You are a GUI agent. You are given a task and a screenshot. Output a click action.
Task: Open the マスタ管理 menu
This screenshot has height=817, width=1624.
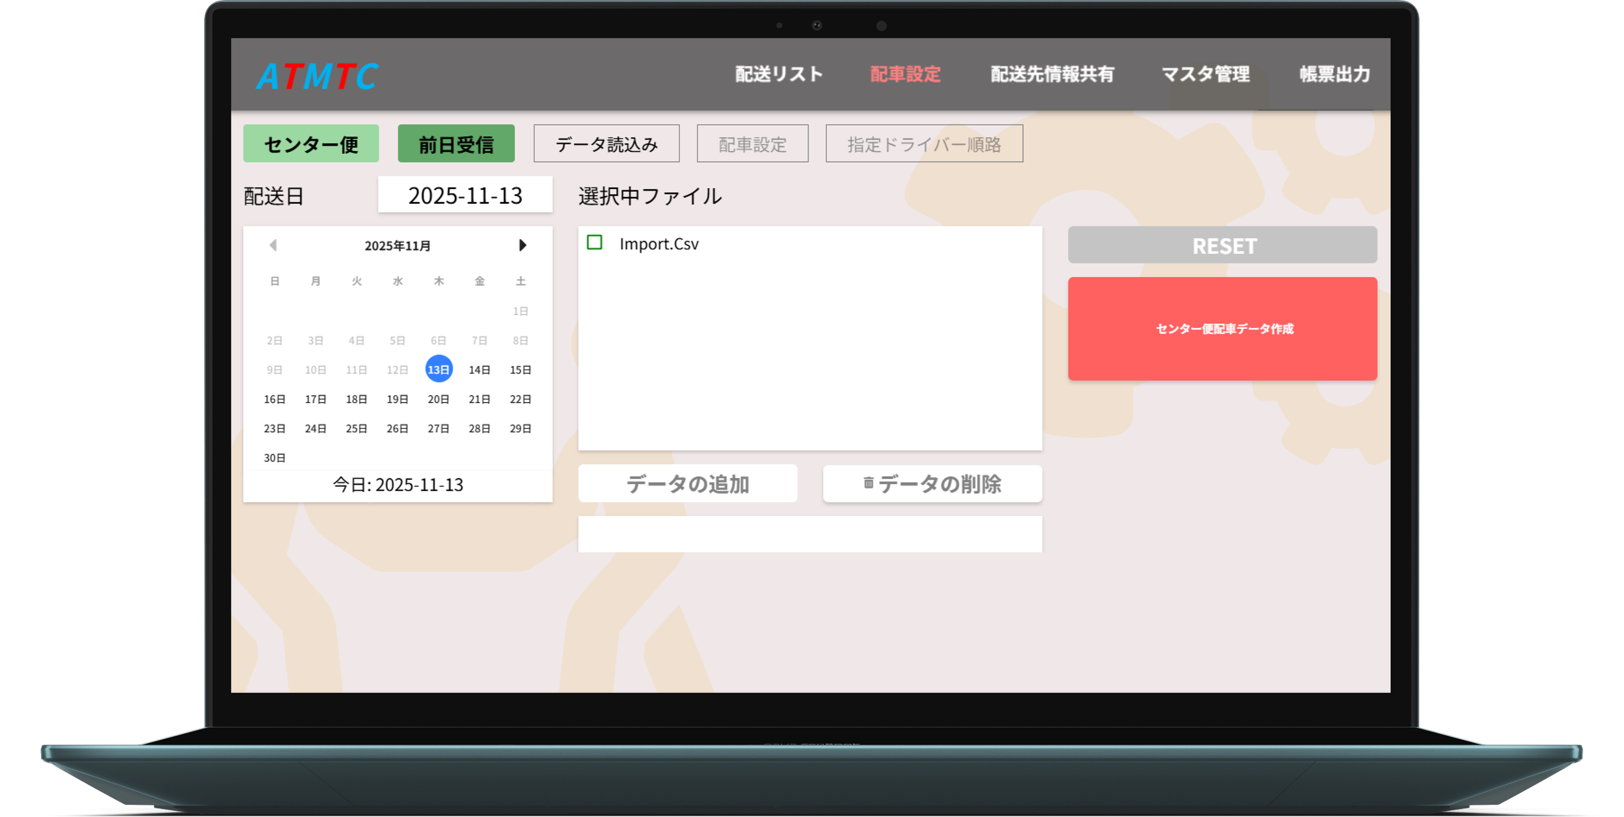coord(1205,75)
